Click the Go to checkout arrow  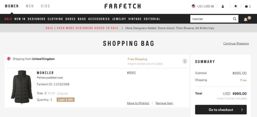[242, 110]
